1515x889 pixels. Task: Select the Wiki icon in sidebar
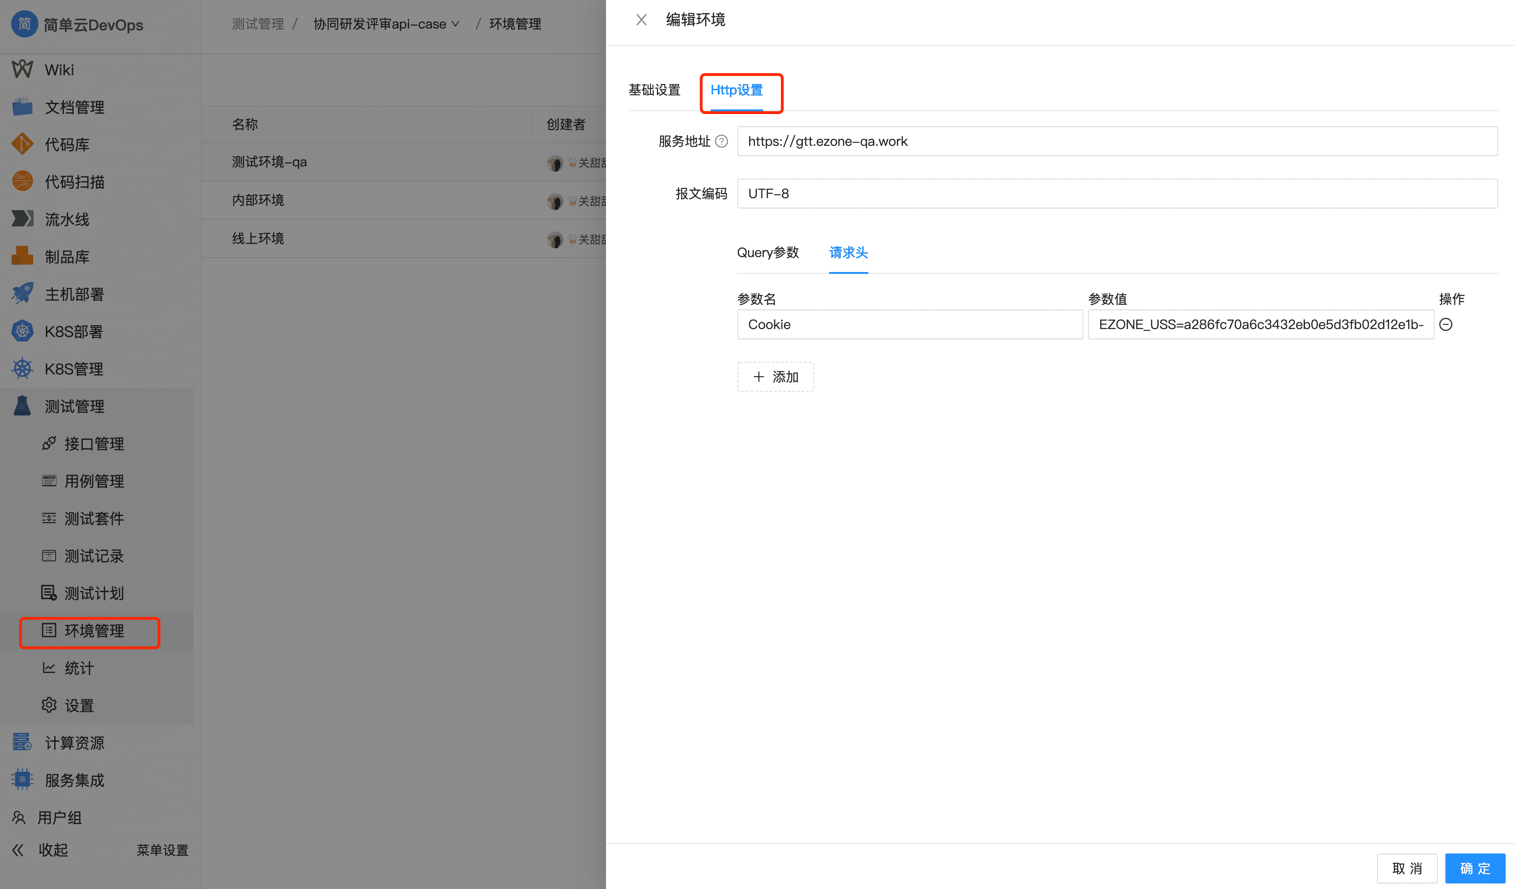click(22, 69)
